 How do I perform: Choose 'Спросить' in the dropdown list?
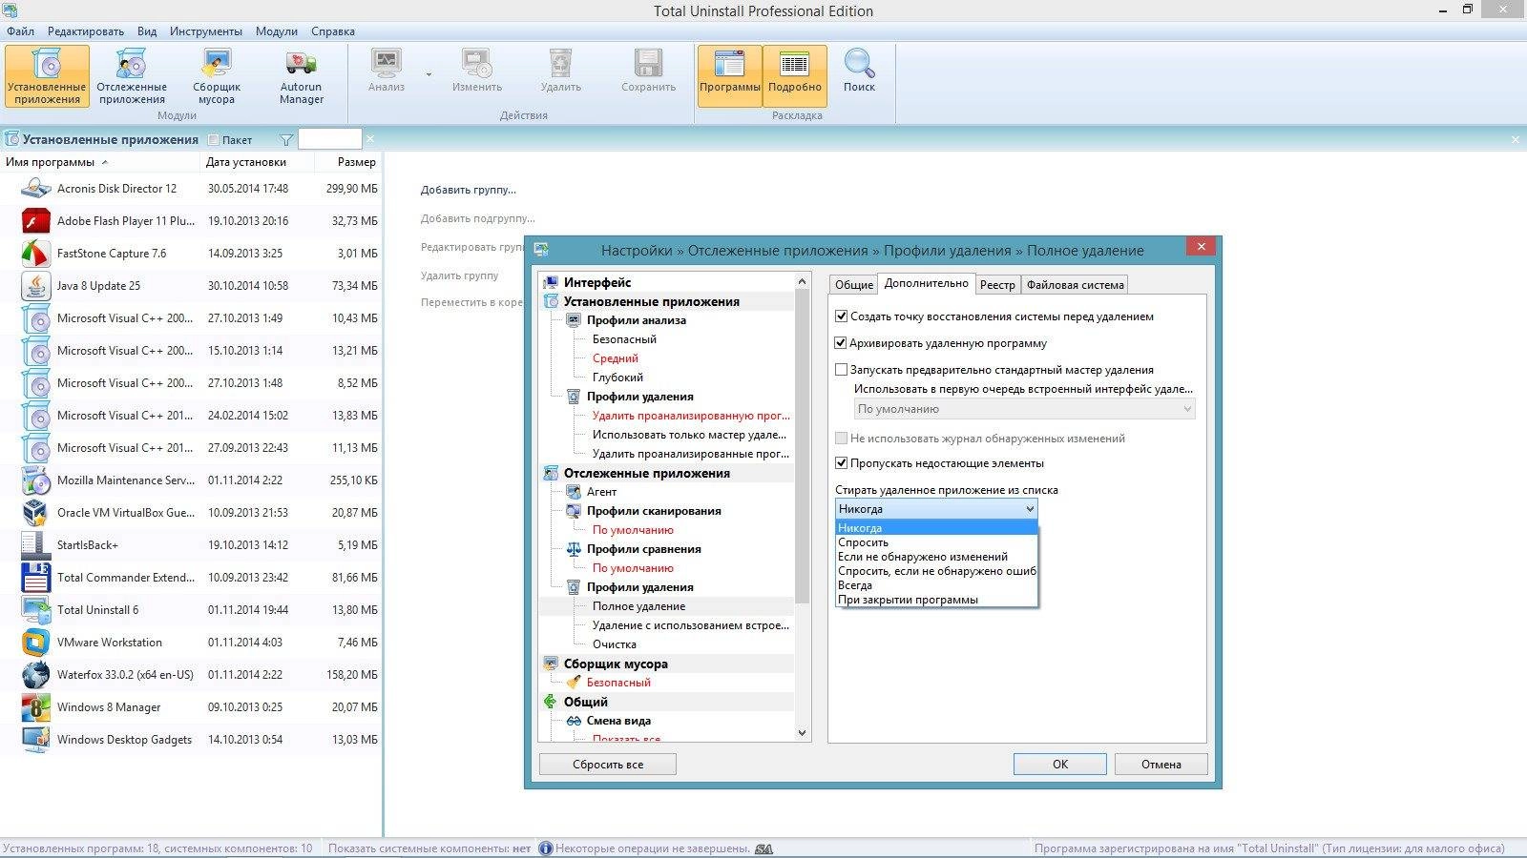pyautogui.click(x=936, y=542)
